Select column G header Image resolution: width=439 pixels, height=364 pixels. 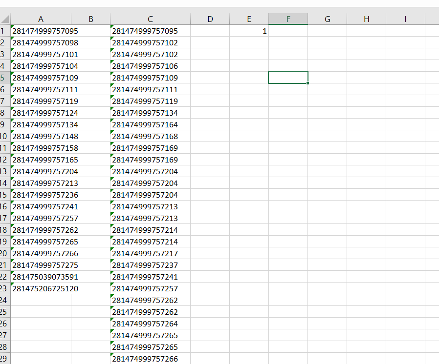coord(327,19)
